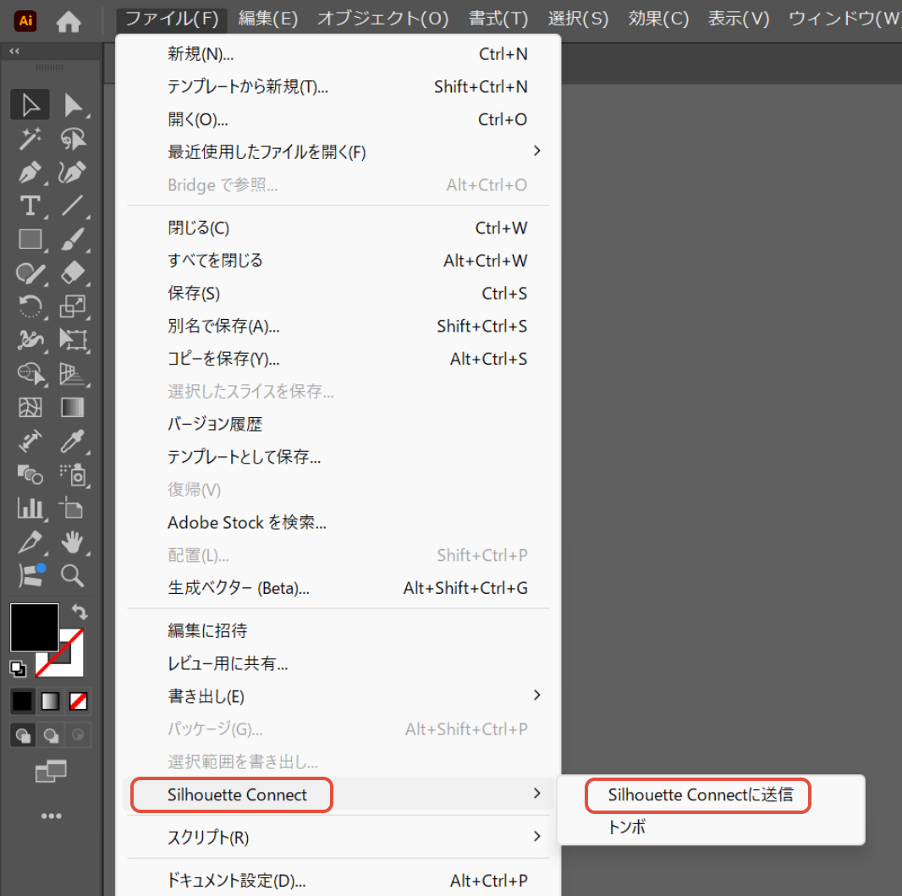902x896 pixels.
Task: Select the Eraser tool
Action: click(73, 272)
